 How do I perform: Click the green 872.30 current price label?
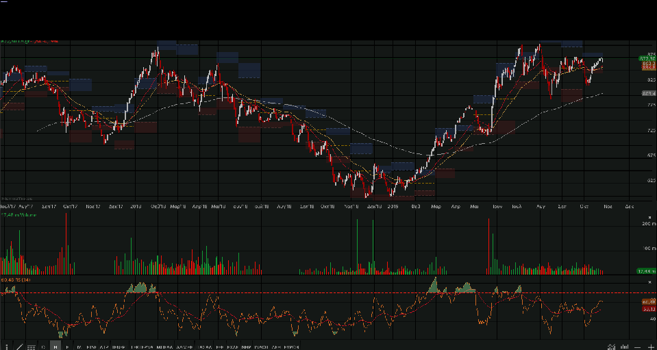(648, 59)
